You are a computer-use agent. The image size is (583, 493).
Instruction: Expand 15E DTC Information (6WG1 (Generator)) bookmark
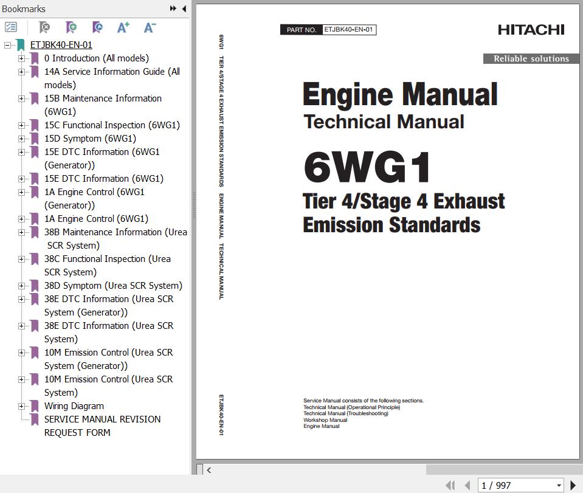pos(21,152)
